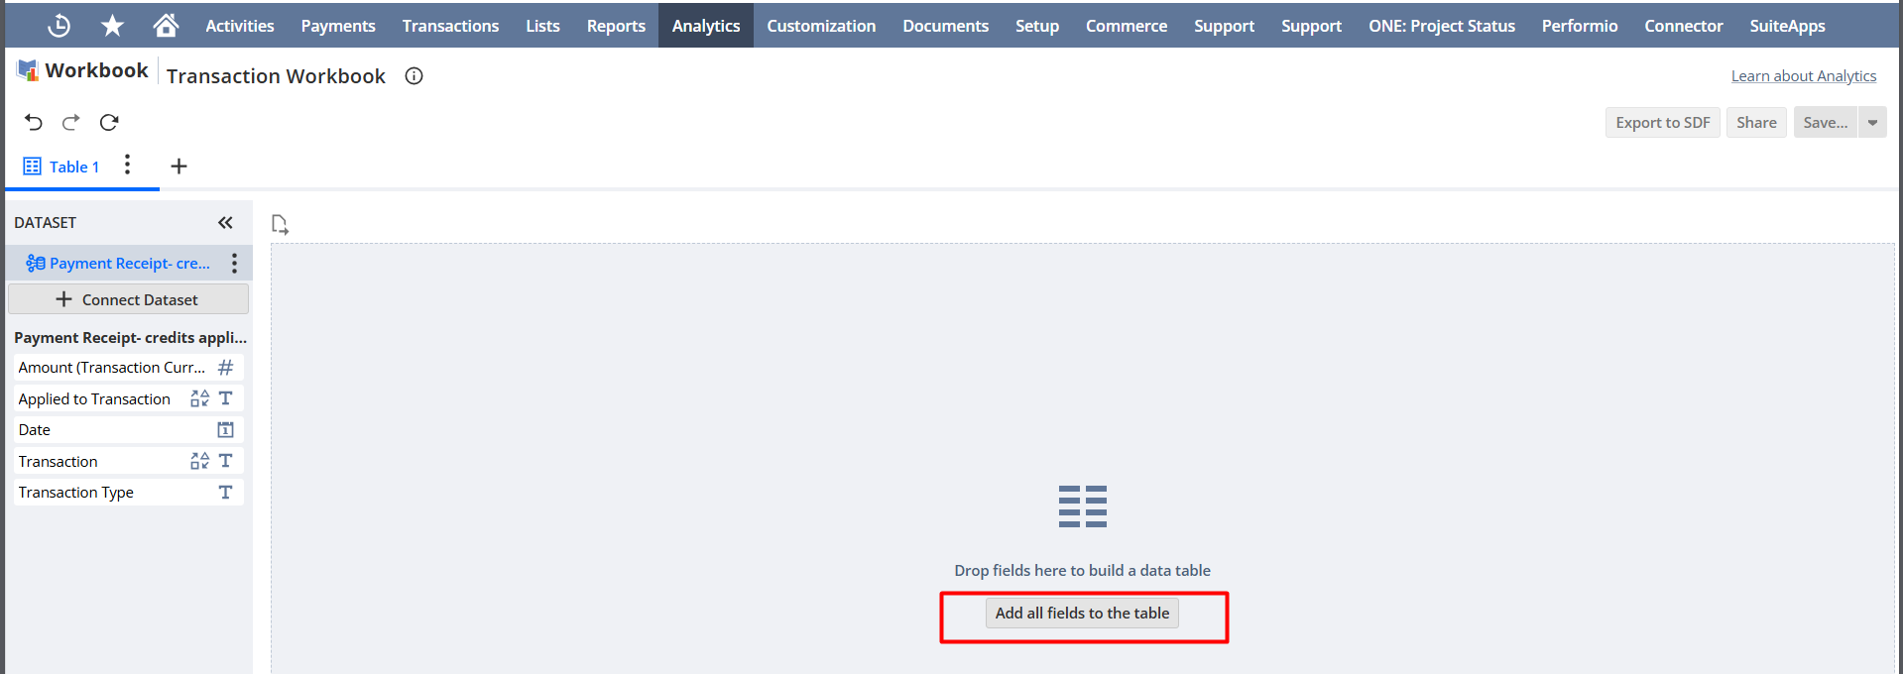Open the Reports menu

pyautogui.click(x=616, y=26)
